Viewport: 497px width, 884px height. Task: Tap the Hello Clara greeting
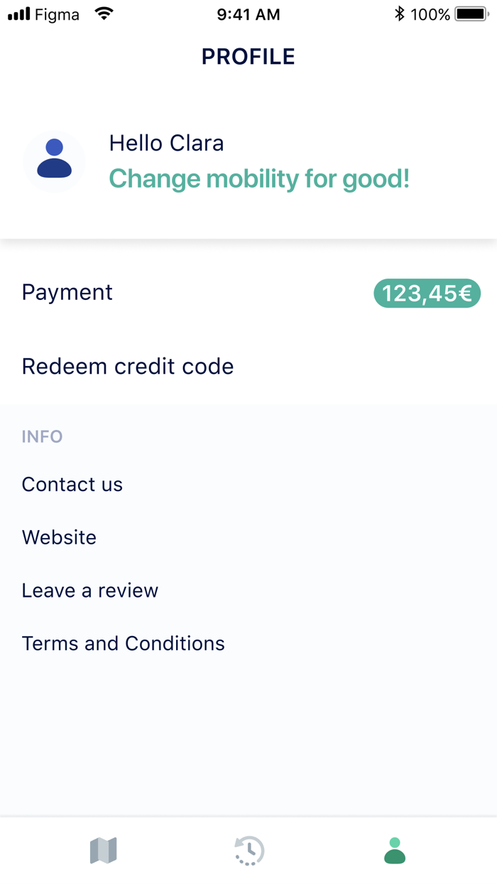point(166,143)
